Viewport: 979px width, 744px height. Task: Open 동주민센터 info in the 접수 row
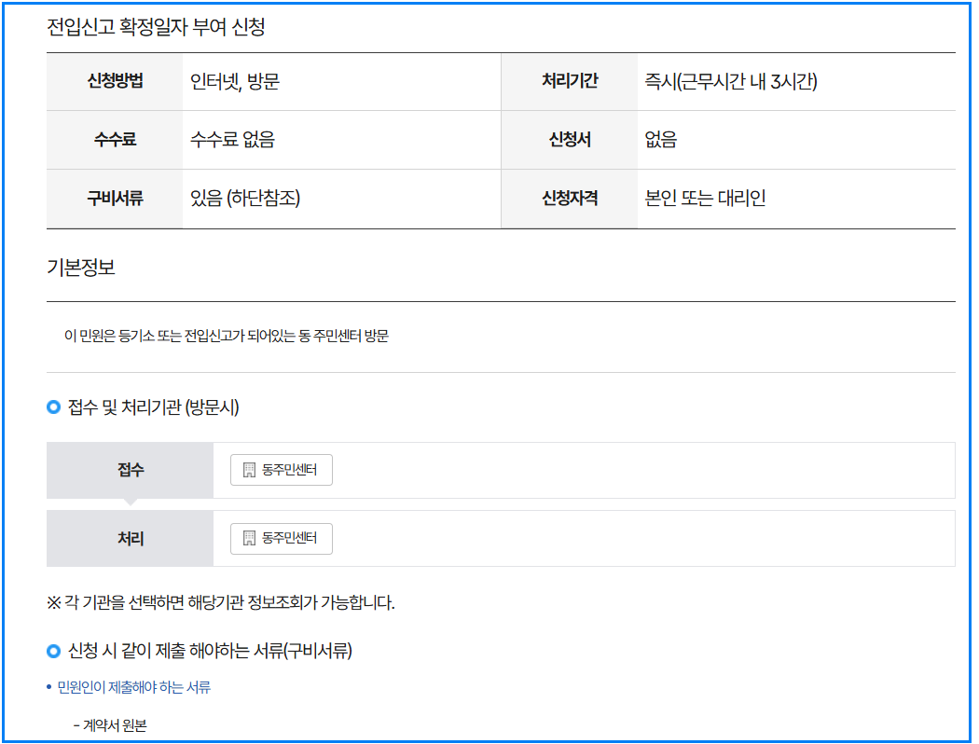pyautogui.click(x=281, y=469)
